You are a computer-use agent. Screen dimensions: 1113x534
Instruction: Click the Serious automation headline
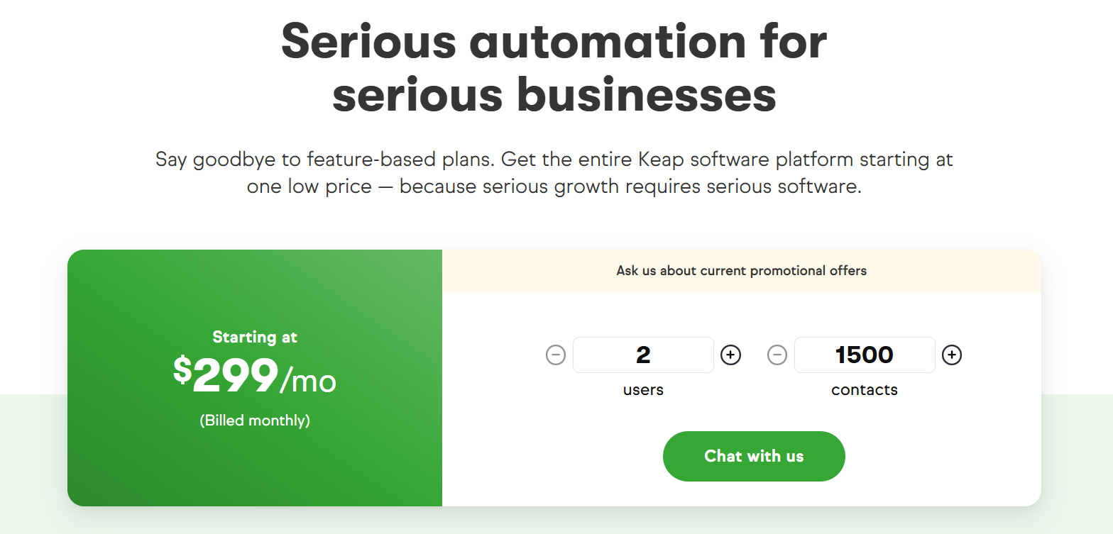tap(554, 67)
